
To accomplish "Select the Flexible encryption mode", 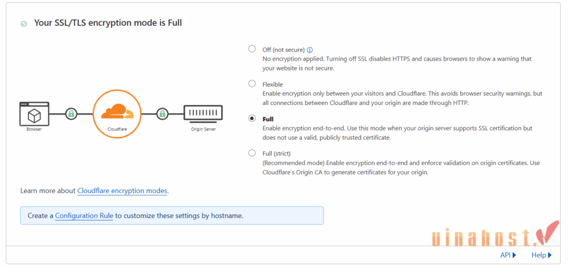I will (x=252, y=83).
